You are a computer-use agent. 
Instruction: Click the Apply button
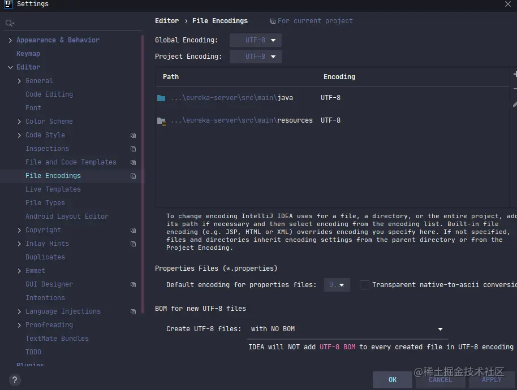tap(492, 380)
